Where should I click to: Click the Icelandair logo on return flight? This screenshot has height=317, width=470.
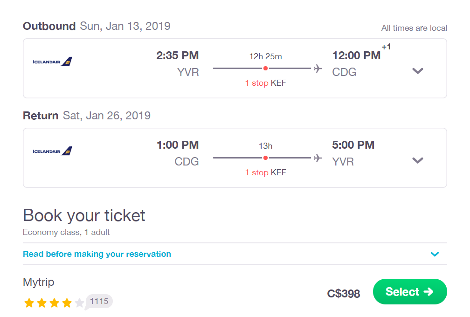point(52,151)
